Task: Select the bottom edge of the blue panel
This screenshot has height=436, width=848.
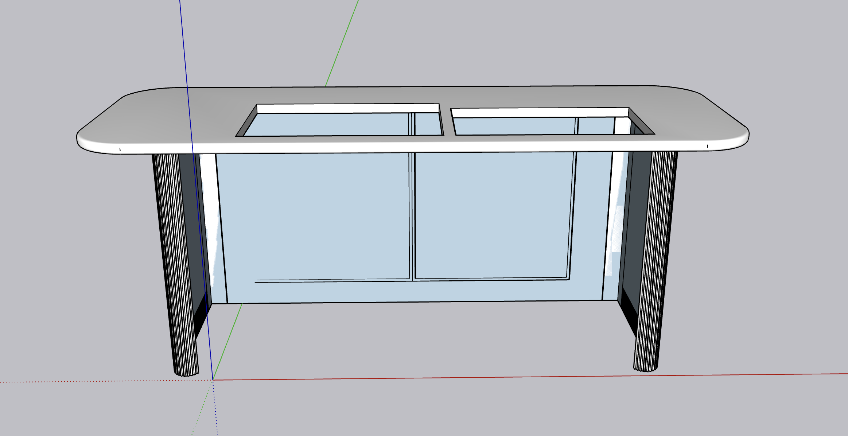Action: (x=401, y=302)
